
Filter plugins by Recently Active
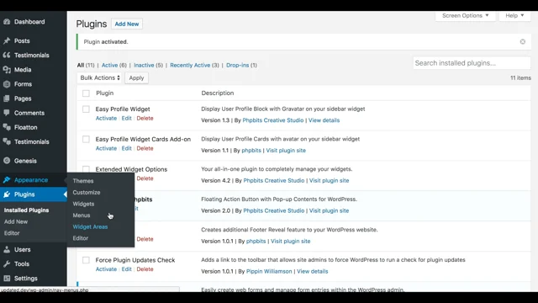click(x=190, y=66)
